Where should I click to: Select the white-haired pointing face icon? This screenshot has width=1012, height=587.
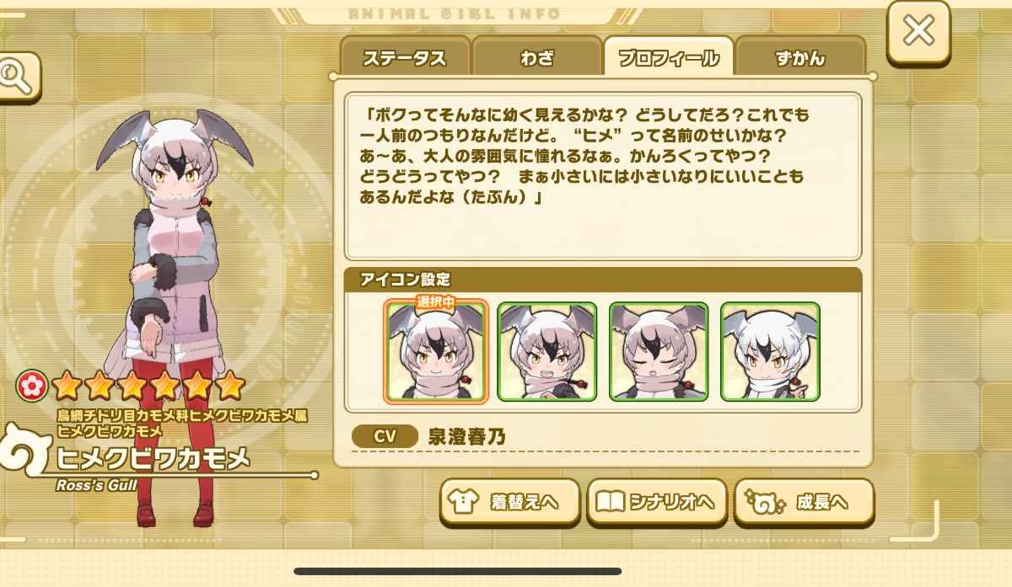[770, 351]
